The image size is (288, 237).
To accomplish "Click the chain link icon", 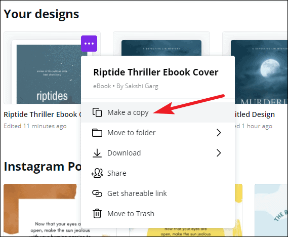I will (x=97, y=193).
